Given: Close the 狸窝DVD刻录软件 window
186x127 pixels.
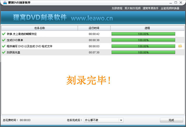Looking at the screenshot, I should [181, 3].
